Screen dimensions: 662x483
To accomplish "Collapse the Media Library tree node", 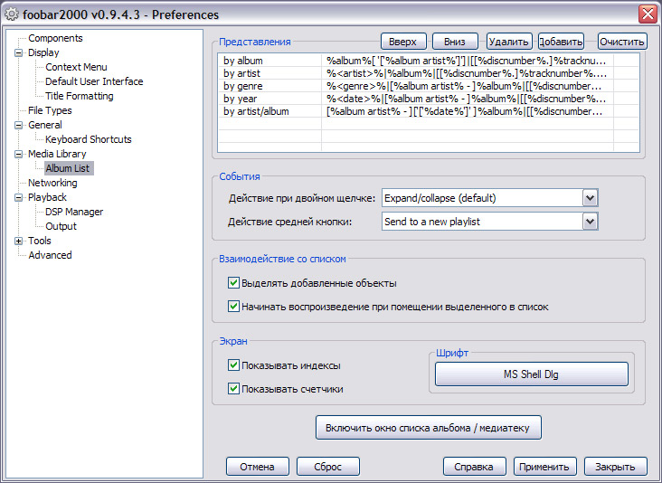I will pyautogui.click(x=19, y=154).
